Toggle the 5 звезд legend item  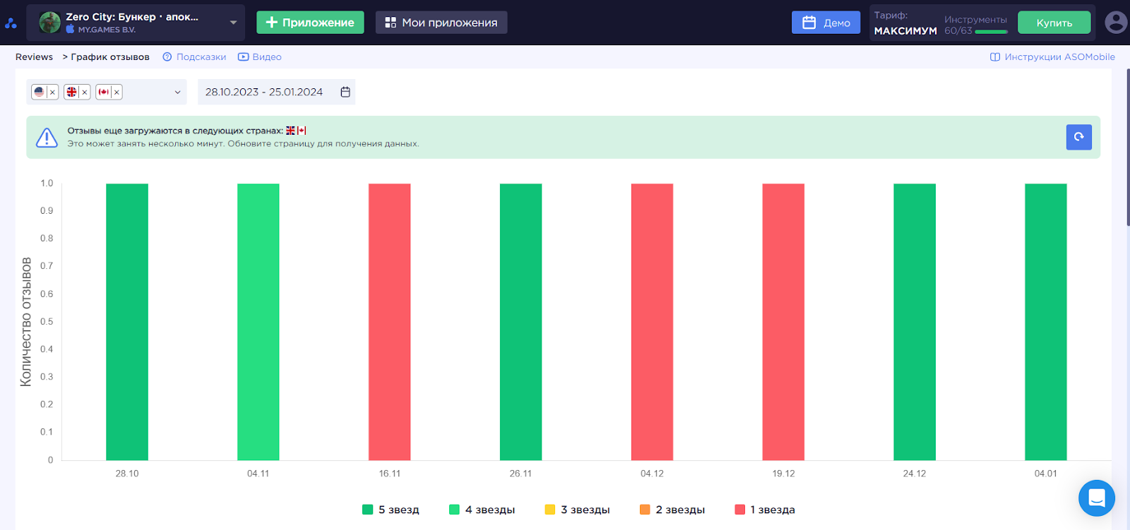pyautogui.click(x=391, y=510)
